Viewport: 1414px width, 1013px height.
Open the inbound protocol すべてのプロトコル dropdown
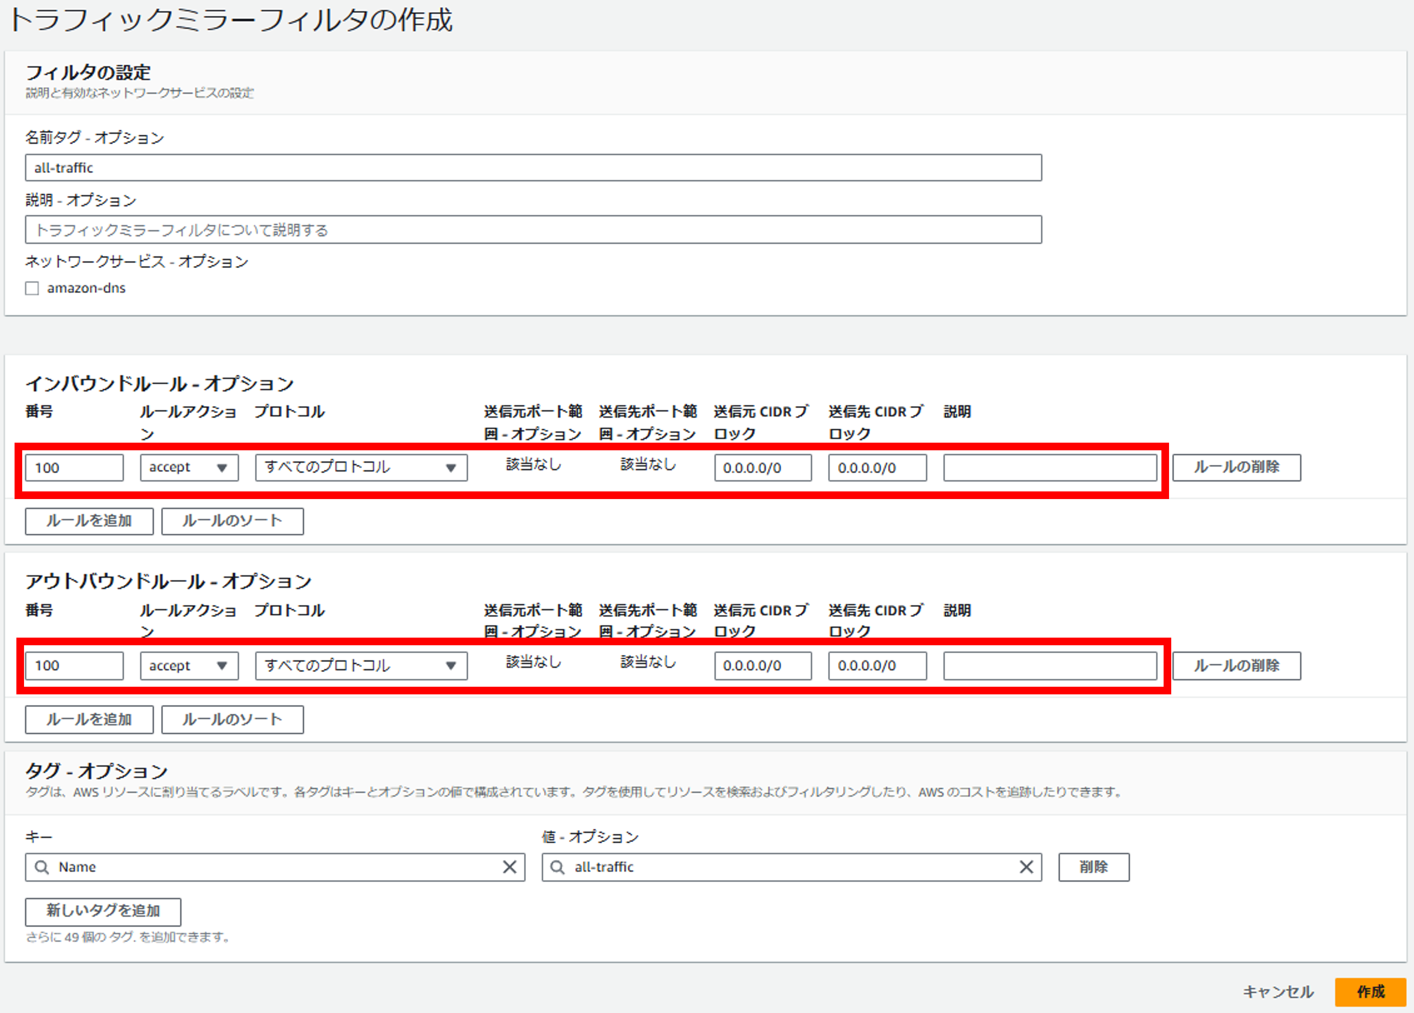(361, 468)
